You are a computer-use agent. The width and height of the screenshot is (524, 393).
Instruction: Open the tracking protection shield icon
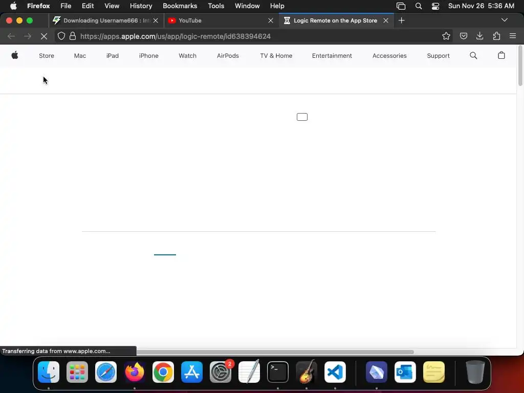tap(61, 36)
